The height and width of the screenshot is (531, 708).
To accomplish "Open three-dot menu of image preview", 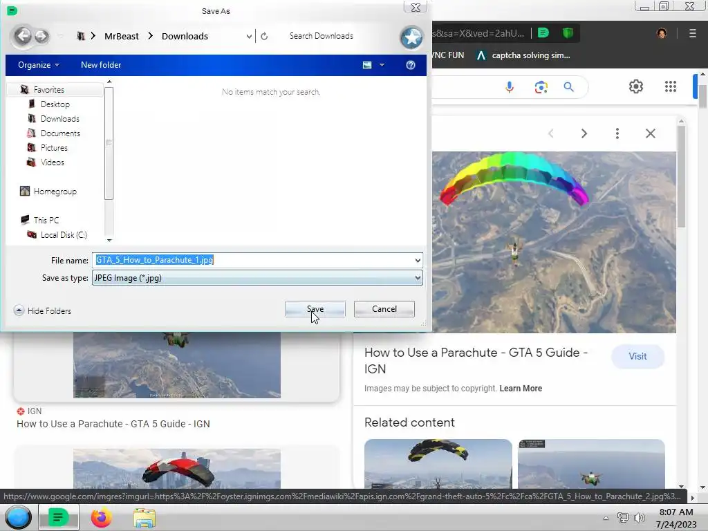I will pyautogui.click(x=617, y=133).
